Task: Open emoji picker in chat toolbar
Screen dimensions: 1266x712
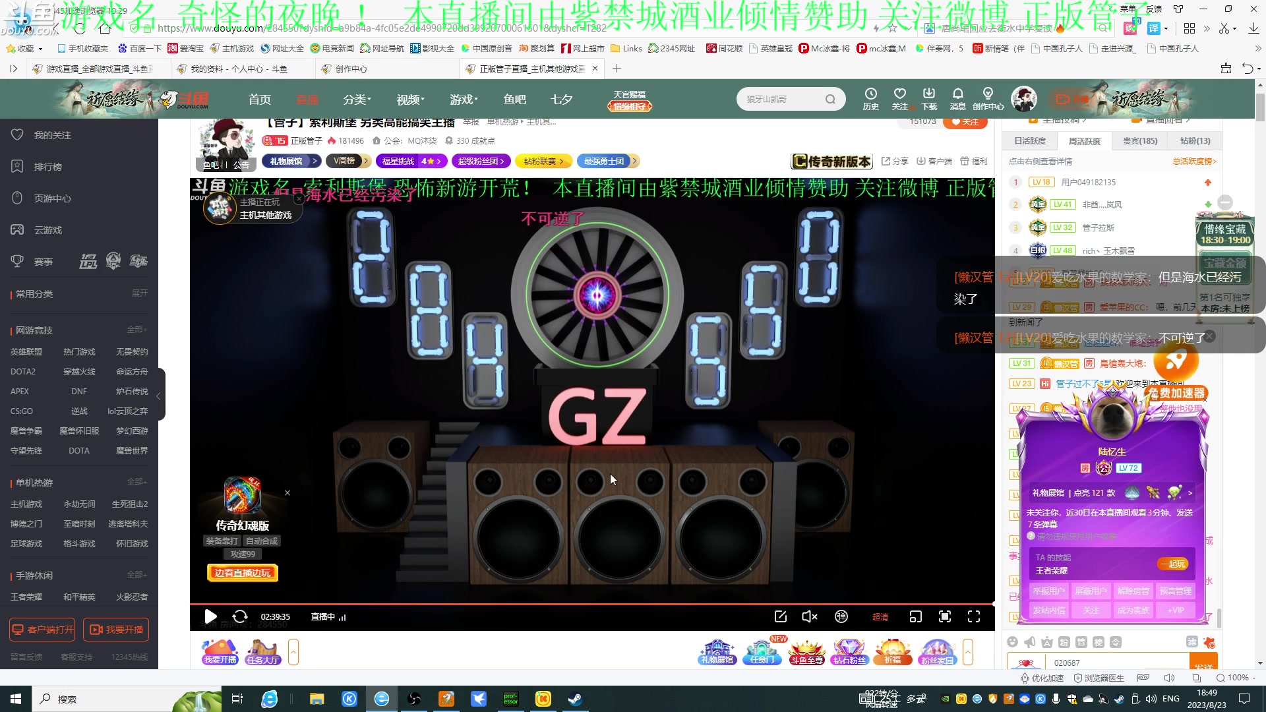Action: coord(1013,642)
